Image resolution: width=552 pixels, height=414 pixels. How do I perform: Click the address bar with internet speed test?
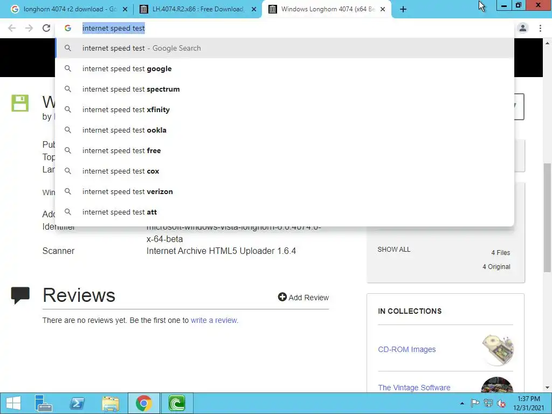(x=285, y=28)
